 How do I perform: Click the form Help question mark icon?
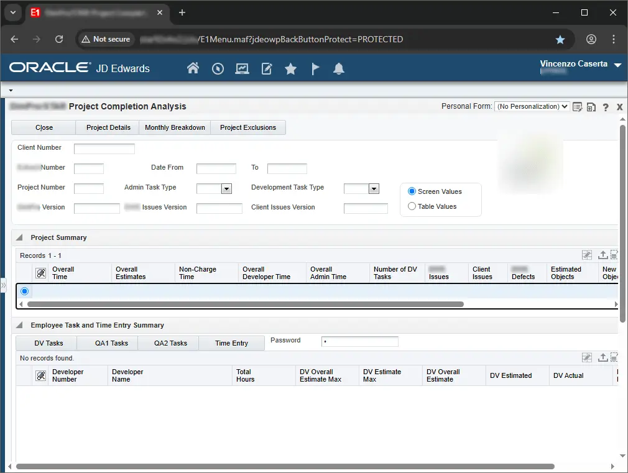pos(606,107)
